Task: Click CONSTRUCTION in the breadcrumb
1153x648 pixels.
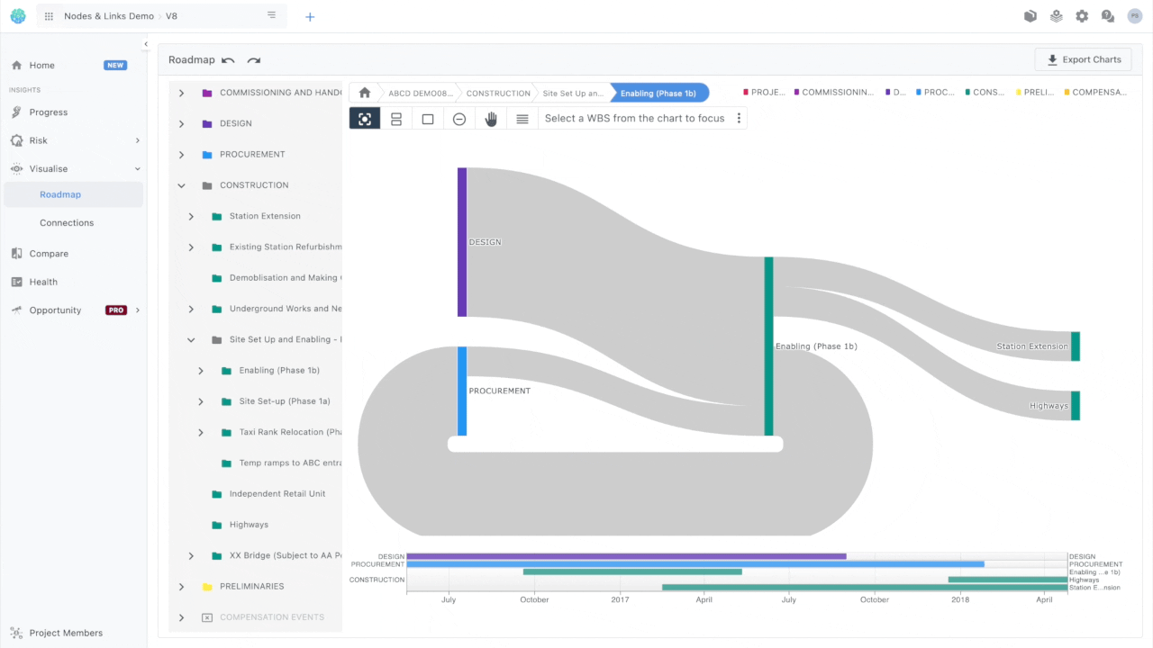Action: (x=498, y=93)
